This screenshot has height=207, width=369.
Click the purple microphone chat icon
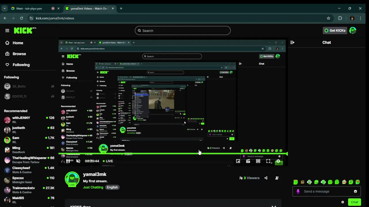point(298,191)
